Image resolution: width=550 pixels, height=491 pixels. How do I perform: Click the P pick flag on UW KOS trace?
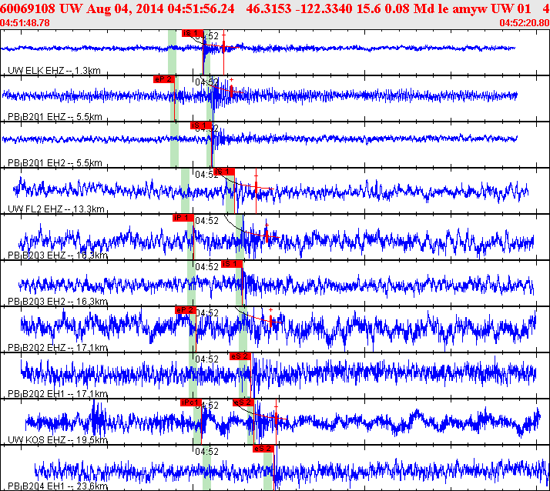coord(190,402)
